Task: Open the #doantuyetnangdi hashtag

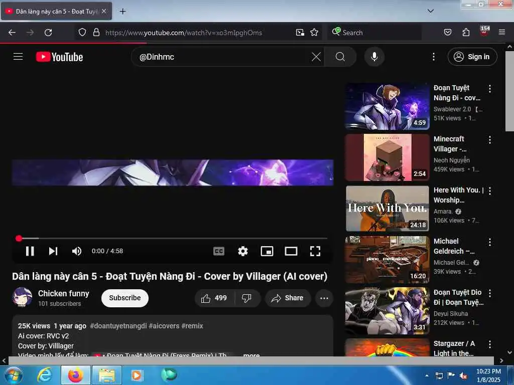Action: click(x=118, y=326)
